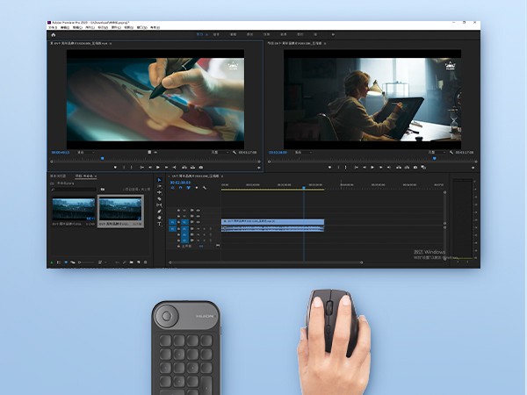This screenshot has height=395, width=527.
Task: Create new bin in Project panel
Action: [132, 262]
